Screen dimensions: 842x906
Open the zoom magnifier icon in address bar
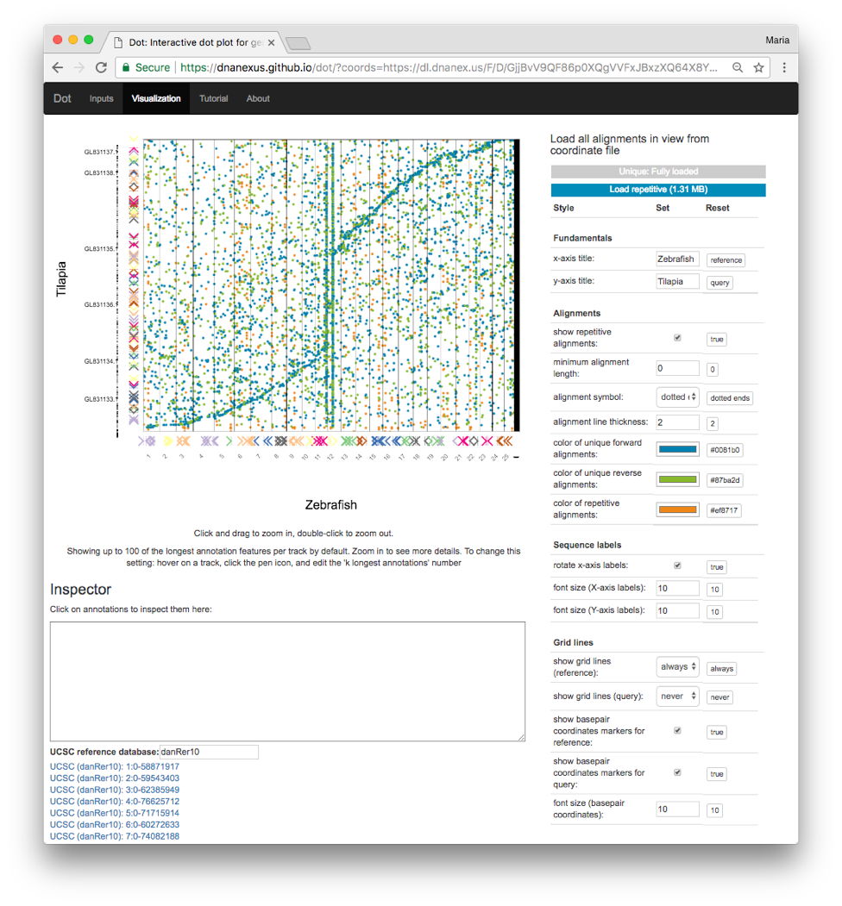click(x=738, y=67)
